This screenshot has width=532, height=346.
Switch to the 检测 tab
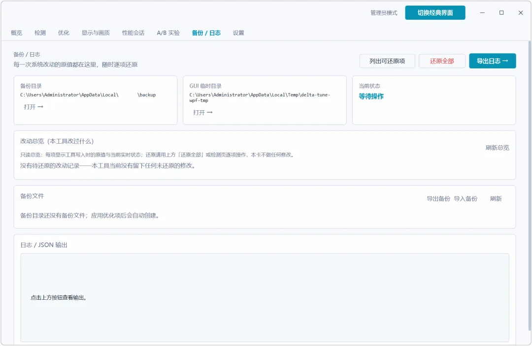40,33
